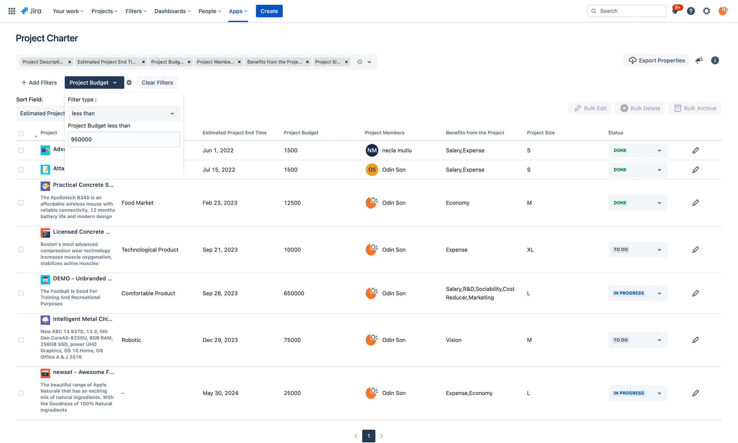Select the necla mutlu row checkbox
This screenshot has width=738, height=443.
(x=21, y=150)
